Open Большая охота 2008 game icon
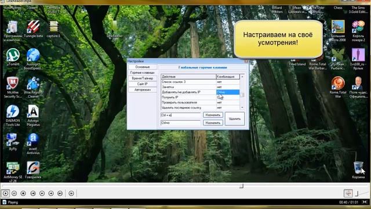The image size is (371, 209). pyautogui.click(x=338, y=31)
